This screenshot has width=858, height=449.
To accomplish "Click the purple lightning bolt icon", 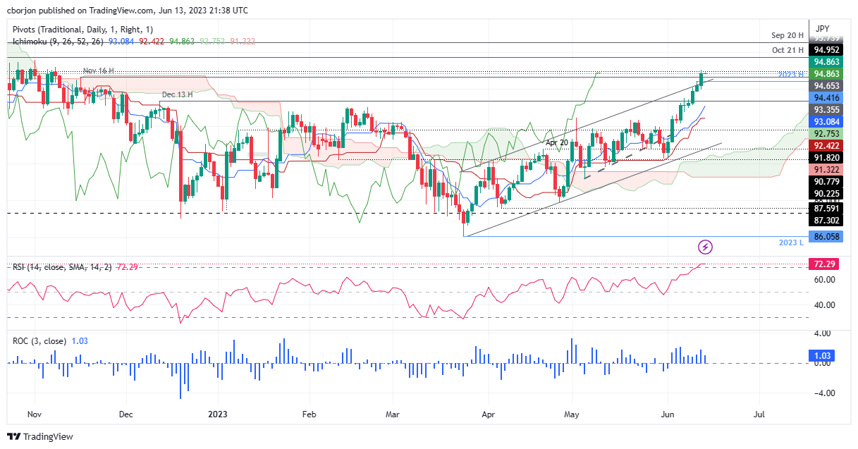I will (x=705, y=246).
